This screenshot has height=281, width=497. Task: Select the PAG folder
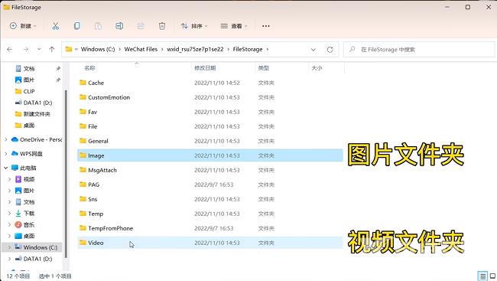(210, 185)
